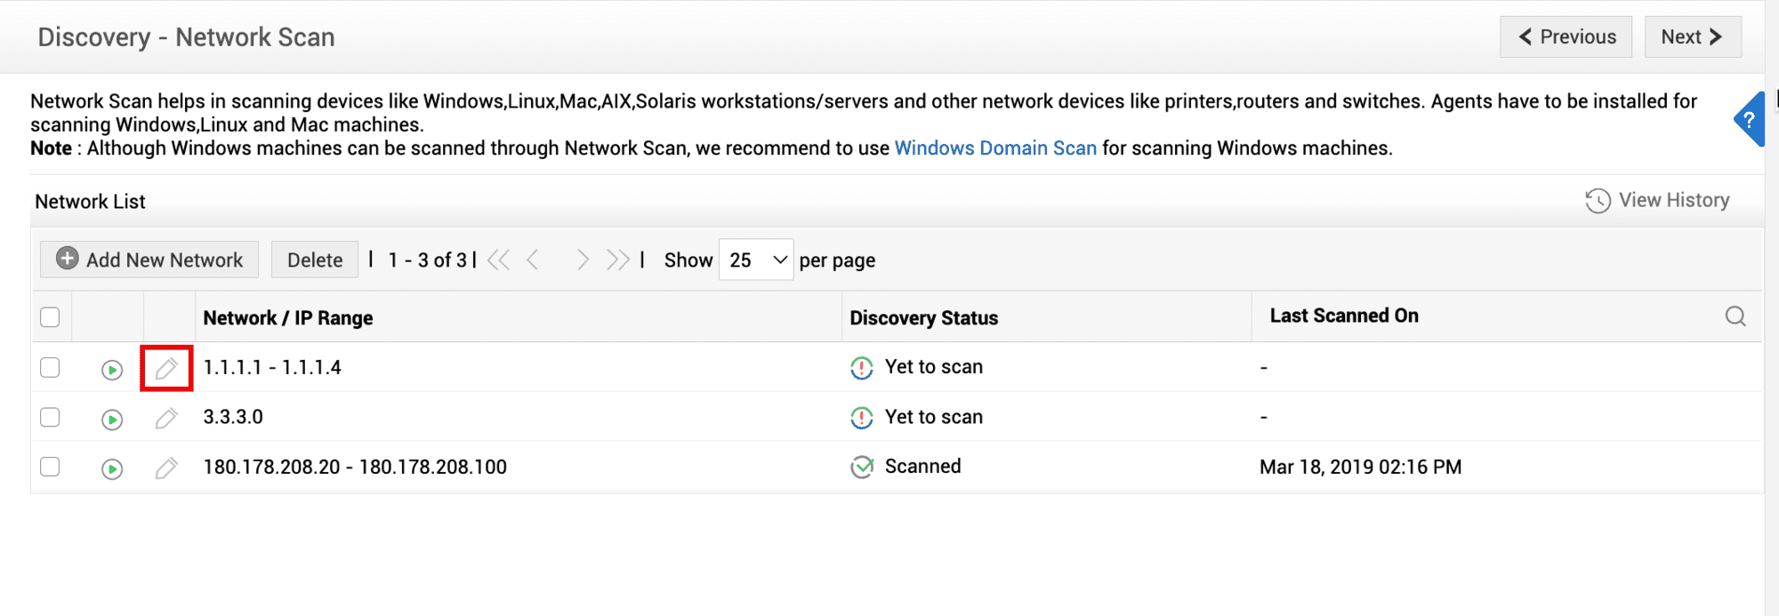Edit the 1.1.1.1 - 1.1.1.4 network entry
This screenshot has width=1779, height=616.
166,368
